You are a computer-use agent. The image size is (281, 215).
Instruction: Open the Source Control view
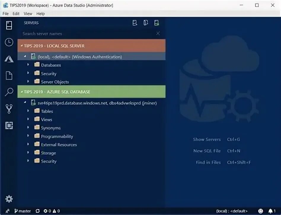click(9, 109)
